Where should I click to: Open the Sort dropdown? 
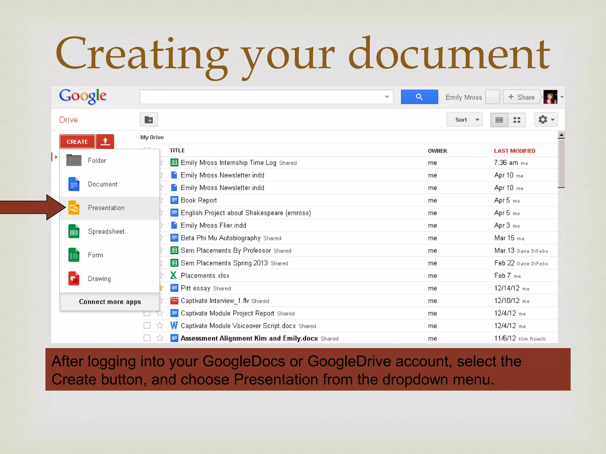tap(464, 120)
